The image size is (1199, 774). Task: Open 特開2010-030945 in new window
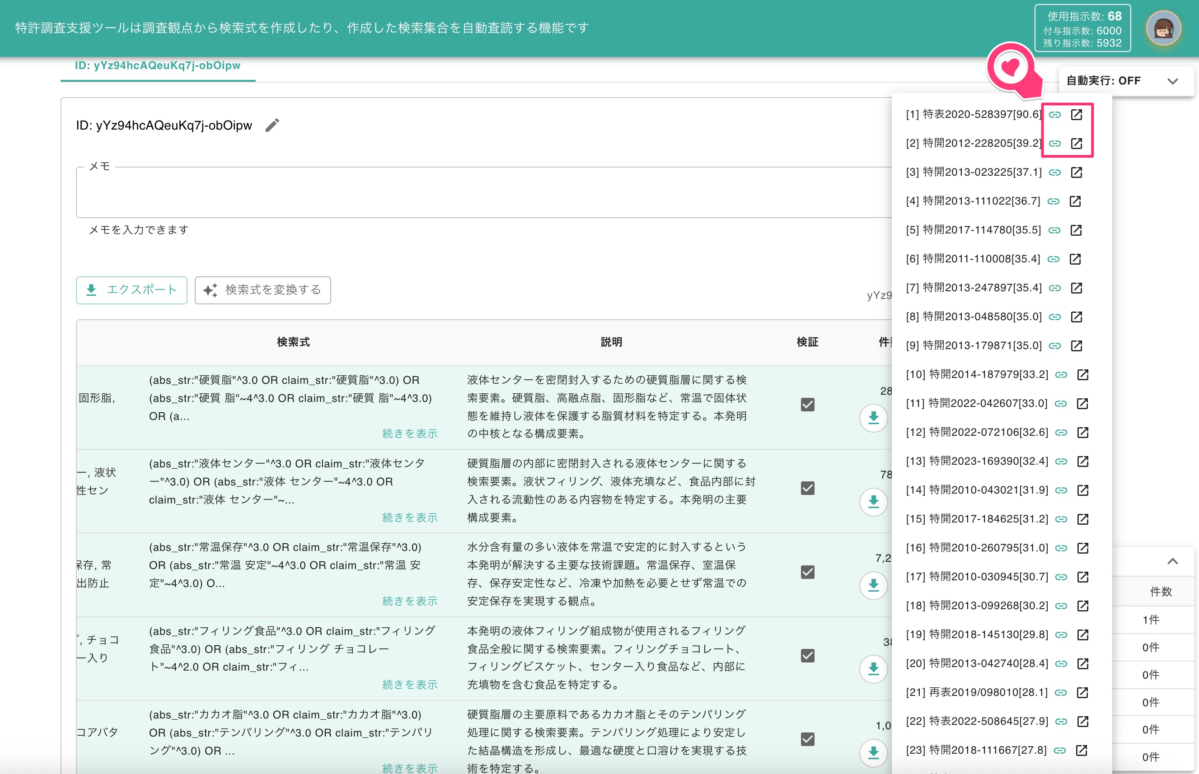click(x=1082, y=577)
